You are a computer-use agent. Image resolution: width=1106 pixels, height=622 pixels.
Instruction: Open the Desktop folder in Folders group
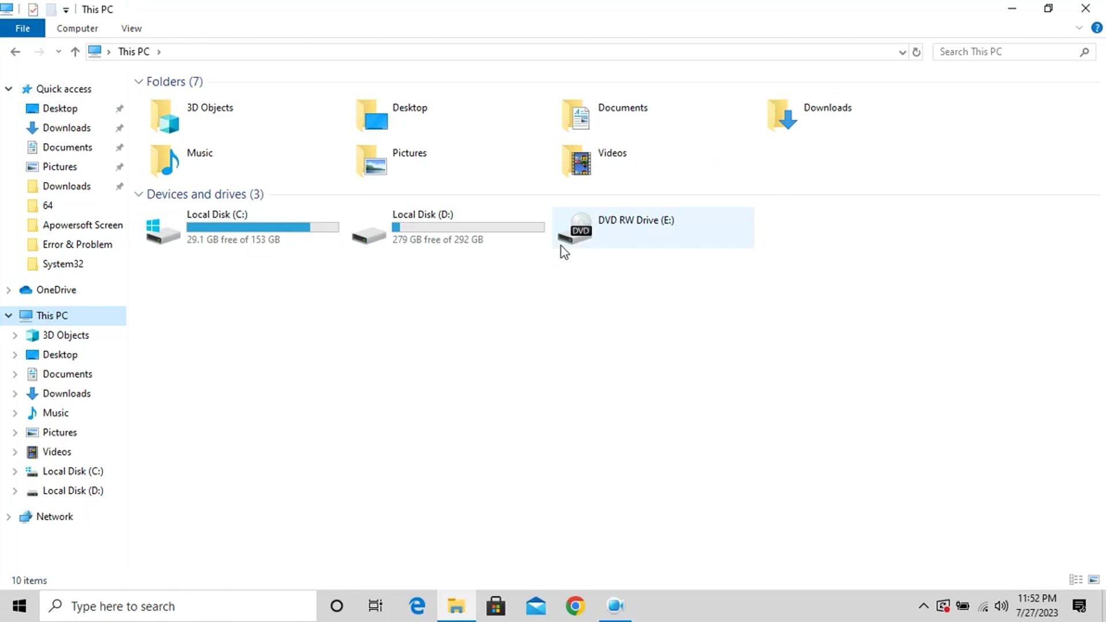click(372, 115)
